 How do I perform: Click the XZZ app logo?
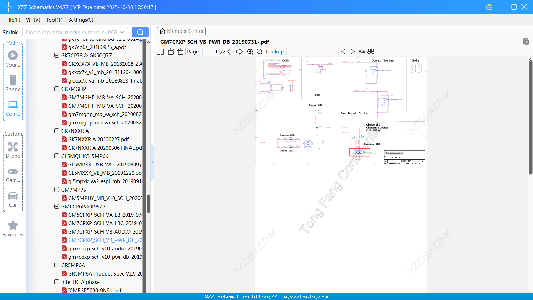tap(9, 7)
